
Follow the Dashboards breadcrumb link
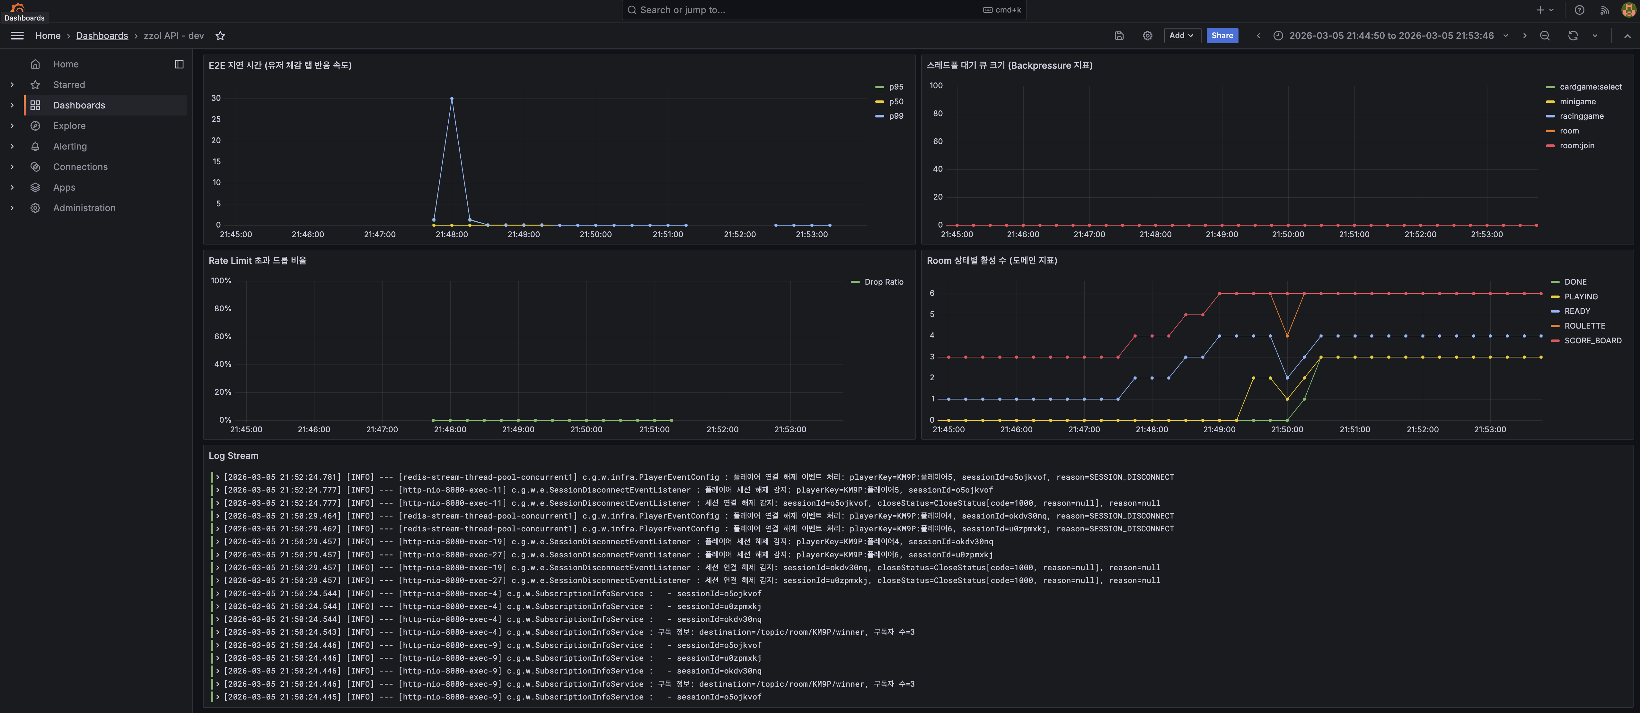pyautogui.click(x=102, y=36)
